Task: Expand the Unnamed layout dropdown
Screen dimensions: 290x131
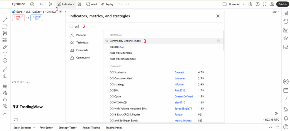Action: pos(243,4)
